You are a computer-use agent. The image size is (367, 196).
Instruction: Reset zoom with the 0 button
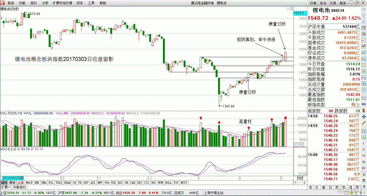click(304, 183)
